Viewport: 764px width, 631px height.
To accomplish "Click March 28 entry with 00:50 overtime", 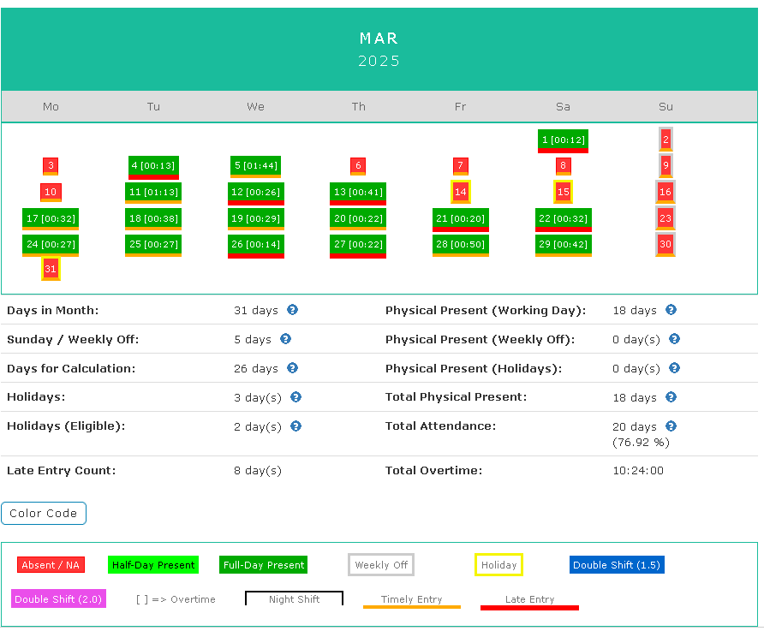I will click(x=460, y=245).
